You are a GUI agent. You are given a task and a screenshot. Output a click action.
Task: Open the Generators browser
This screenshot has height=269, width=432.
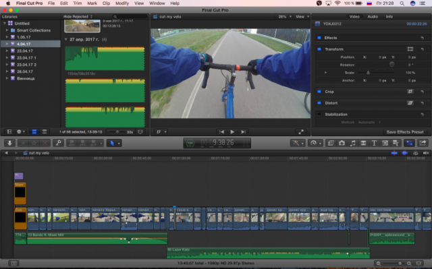pos(385,143)
